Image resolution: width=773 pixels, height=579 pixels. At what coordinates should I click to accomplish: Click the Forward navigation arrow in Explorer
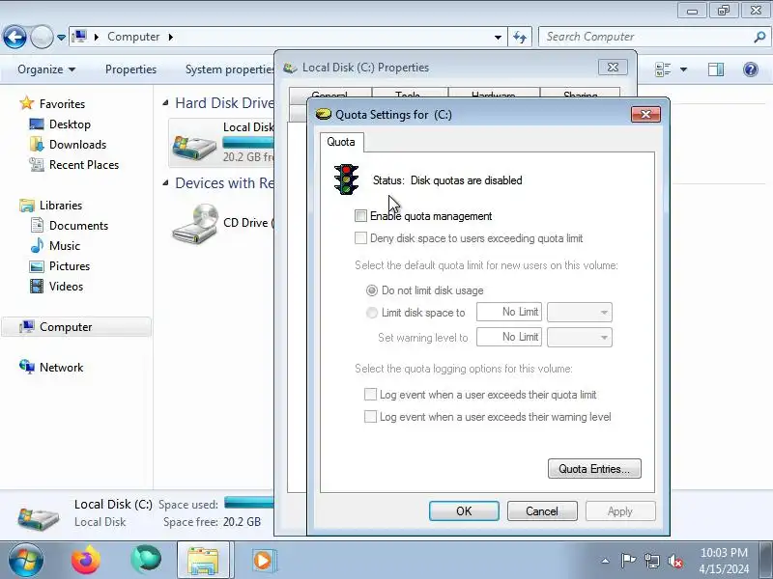coord(42,37)
